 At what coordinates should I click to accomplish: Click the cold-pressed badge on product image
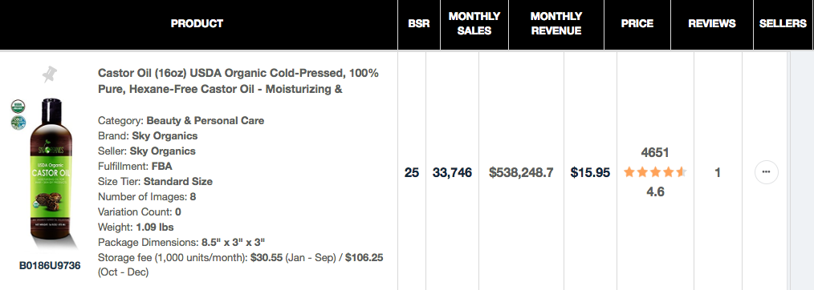(18, 123)
